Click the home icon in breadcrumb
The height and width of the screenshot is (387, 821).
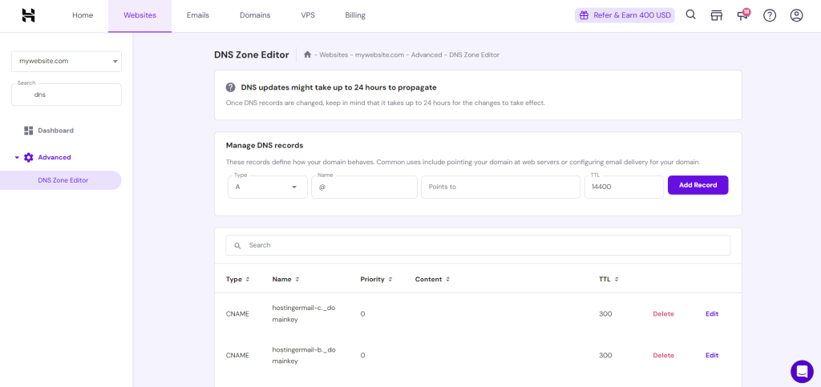pyautogui.click(x=307, y=54)
